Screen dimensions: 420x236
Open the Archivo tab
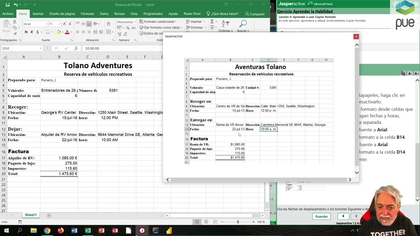pos(8,14)
